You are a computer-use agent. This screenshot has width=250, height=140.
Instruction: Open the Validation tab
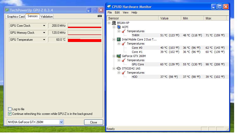47,17
